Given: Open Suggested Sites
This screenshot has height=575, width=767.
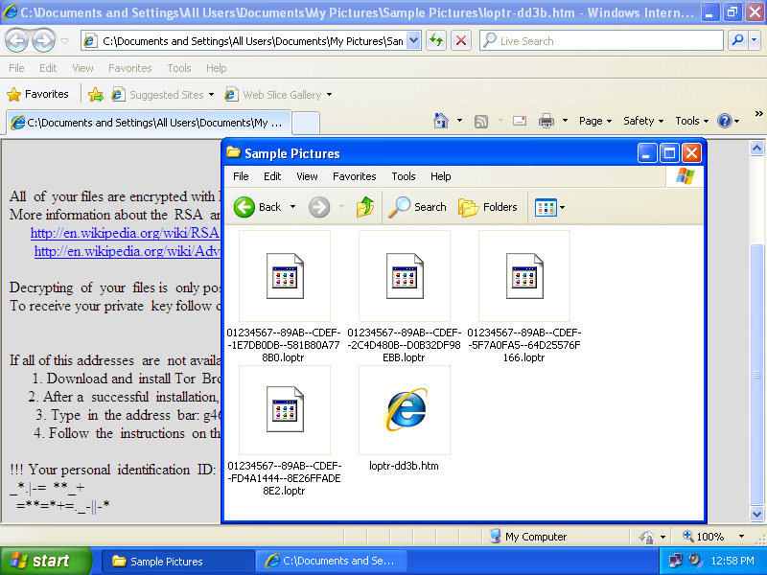Looking at the screenshot, I should [162, 94].
